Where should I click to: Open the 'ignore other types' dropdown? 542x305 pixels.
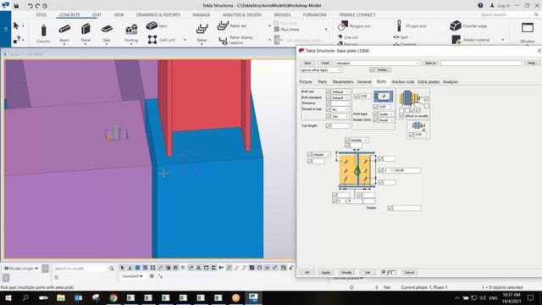(x=321, y=69)
